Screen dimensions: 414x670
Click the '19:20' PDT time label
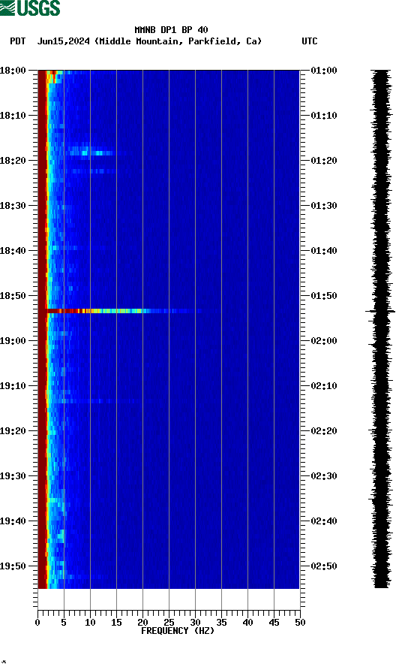tap(13, 430)
